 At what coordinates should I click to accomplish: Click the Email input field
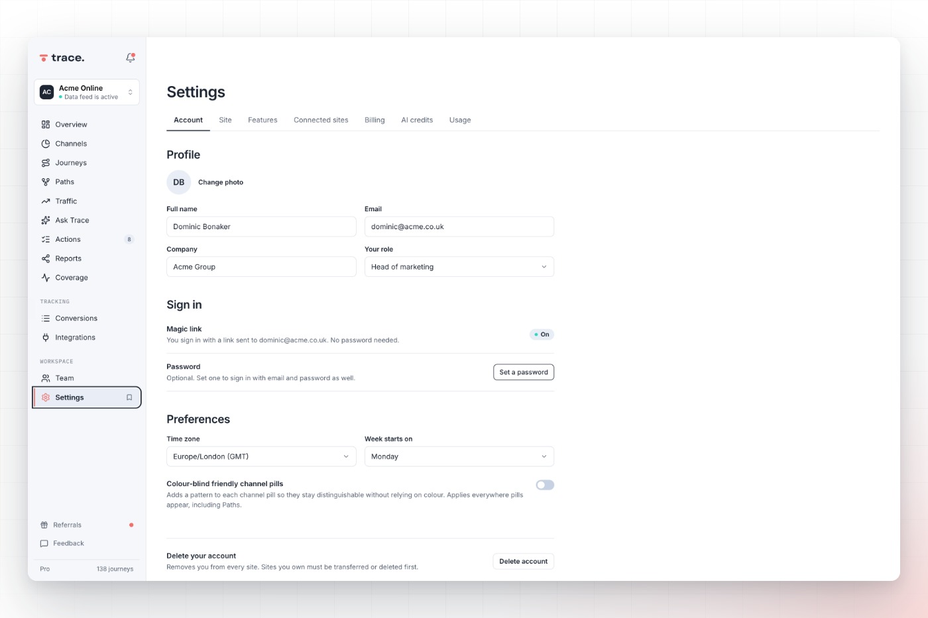pyautogui.click(x=459, y=227)
